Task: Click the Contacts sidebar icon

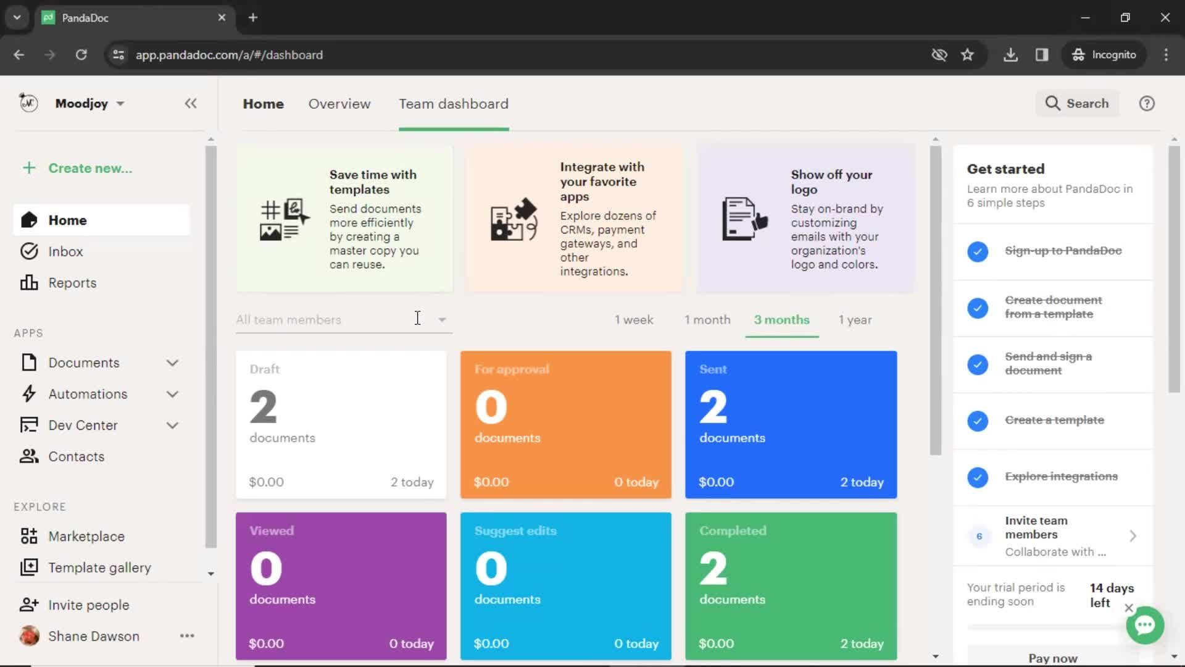Action: (28, 457)
